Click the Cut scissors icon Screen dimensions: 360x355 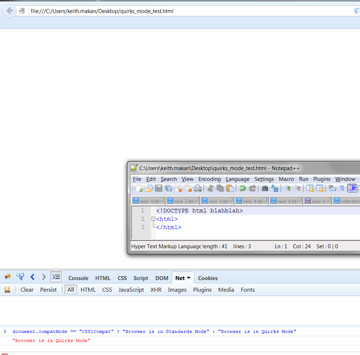[210, 189]
